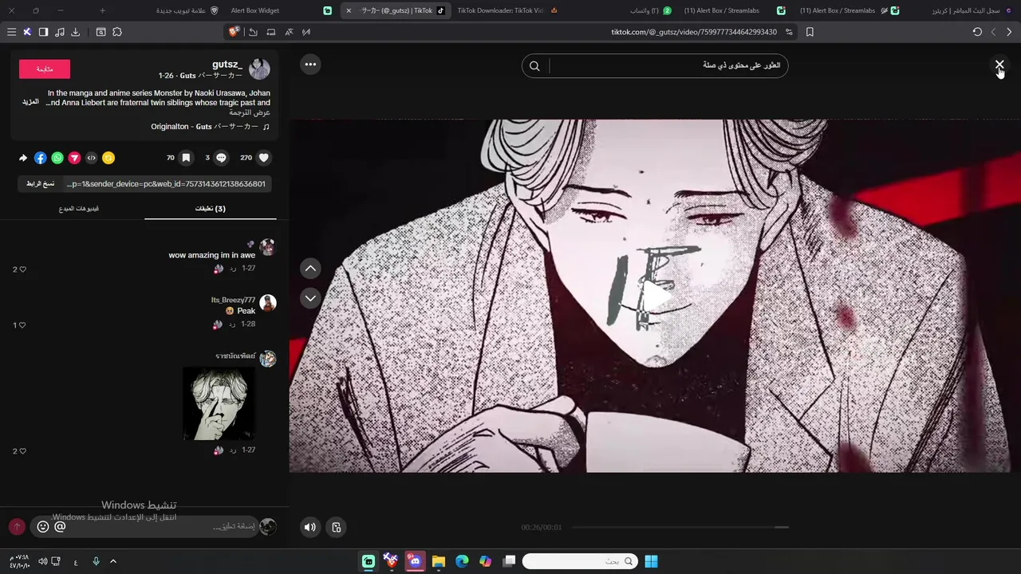The height and width of the screenshot is (574, 1021).
Task: Click the translate page icon in the address bar
Action: (288, 32)
